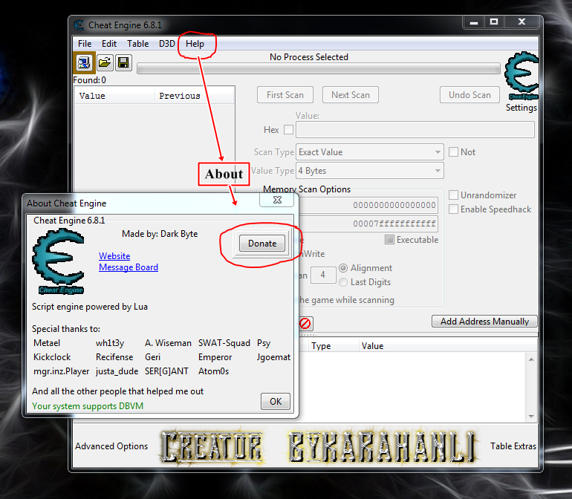Click the Open Process computer icon
Image resolution: width=572 pixels, height=499 pixels.
(84, 62)
